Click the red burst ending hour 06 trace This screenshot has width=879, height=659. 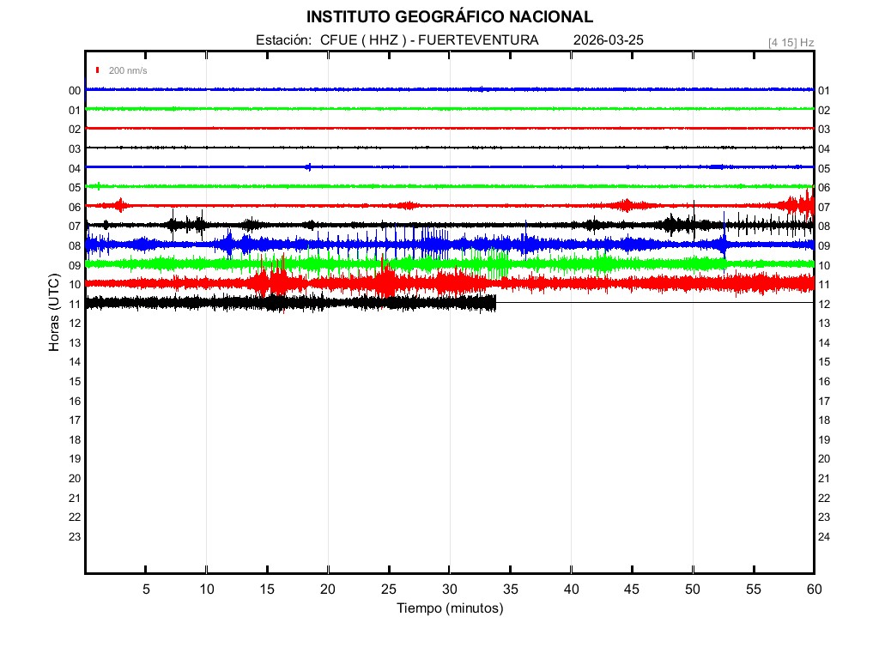coord(805,204)
